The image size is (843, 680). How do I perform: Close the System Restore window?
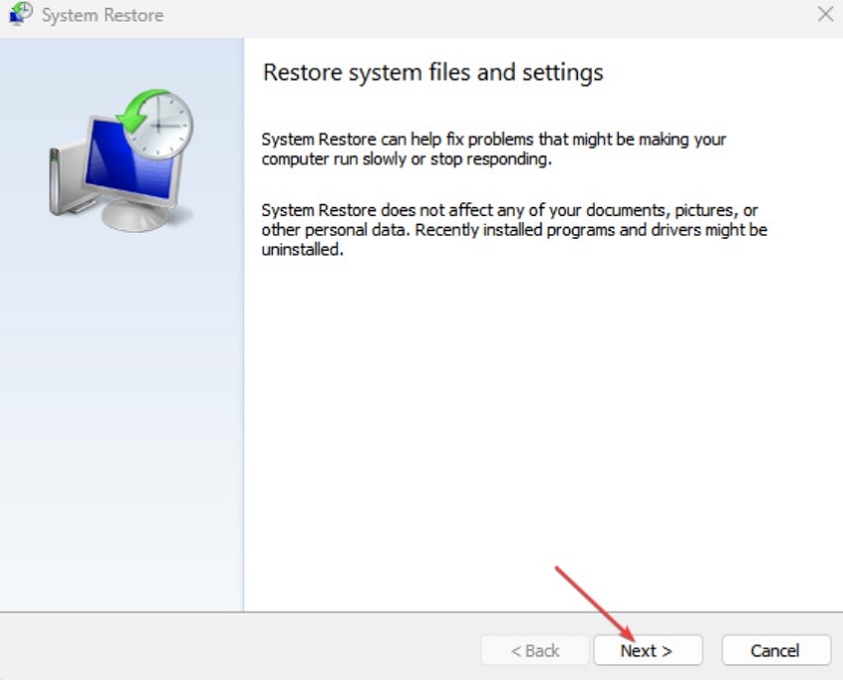[826, 15]
